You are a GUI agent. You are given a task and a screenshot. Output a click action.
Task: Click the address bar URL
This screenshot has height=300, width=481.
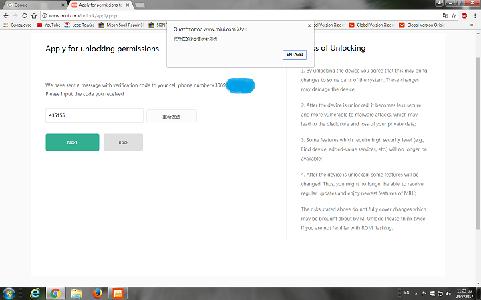click(x=83, y=15)
